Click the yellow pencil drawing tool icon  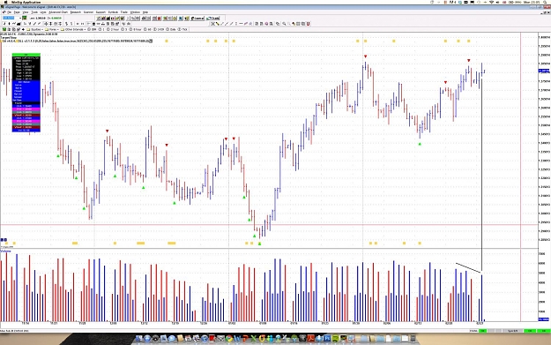click(x=218, y=24)
